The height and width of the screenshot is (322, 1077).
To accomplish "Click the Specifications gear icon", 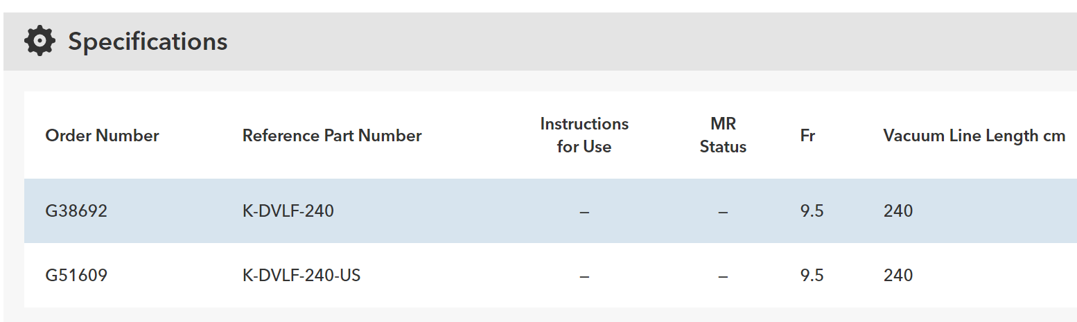I will 40,42.
